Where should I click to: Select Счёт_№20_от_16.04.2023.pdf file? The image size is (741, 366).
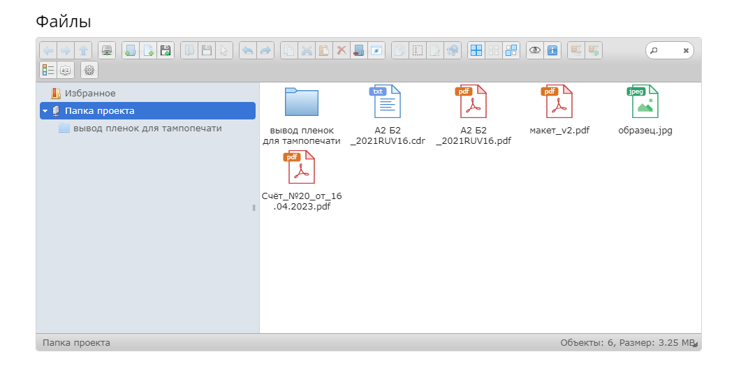302,181
